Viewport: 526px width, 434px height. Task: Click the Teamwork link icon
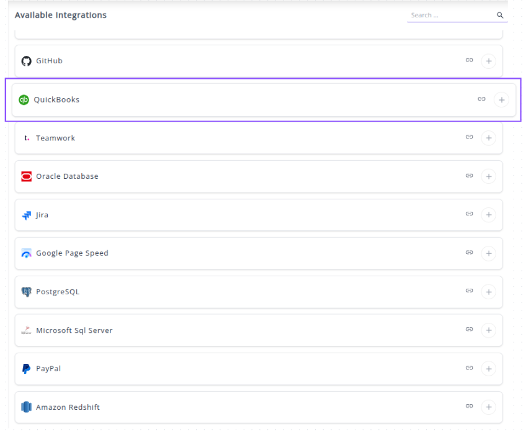click(x=469, y=138)
